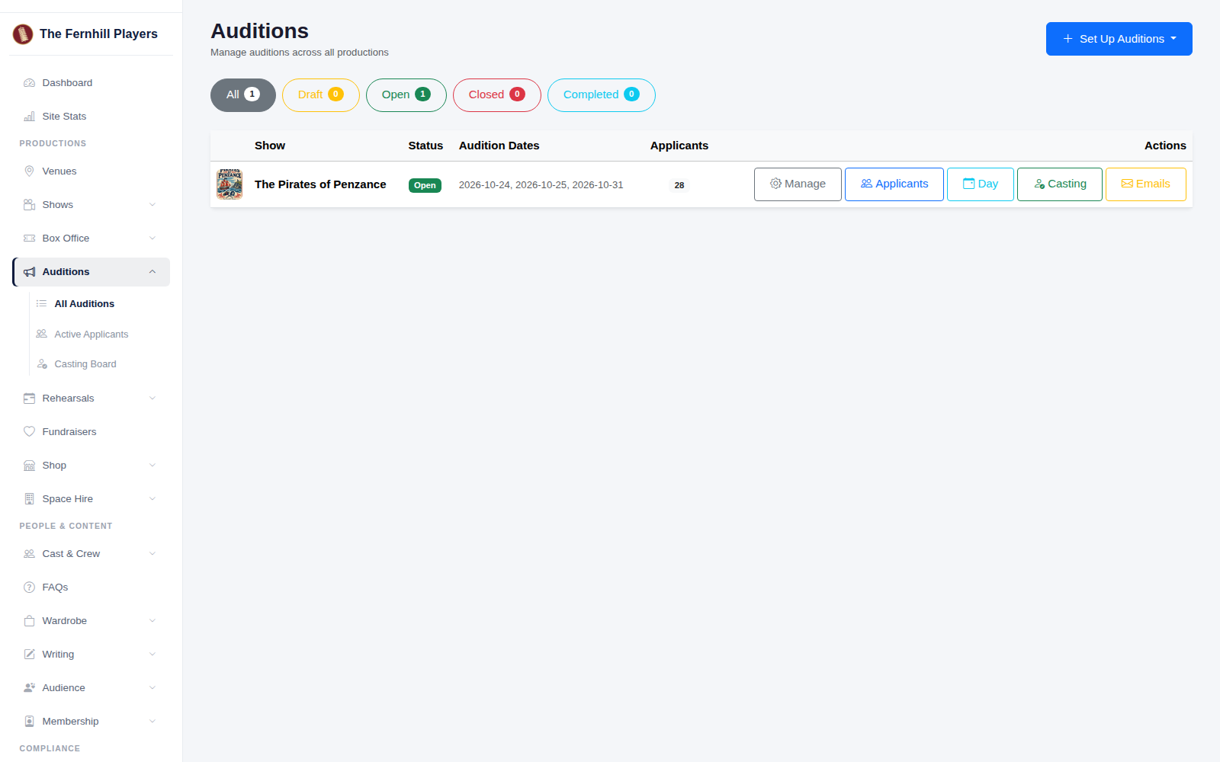This screenshot has width=1220, height=762.
Task: Open Dashboard via its gauge icon
Action: coord(29,83)
